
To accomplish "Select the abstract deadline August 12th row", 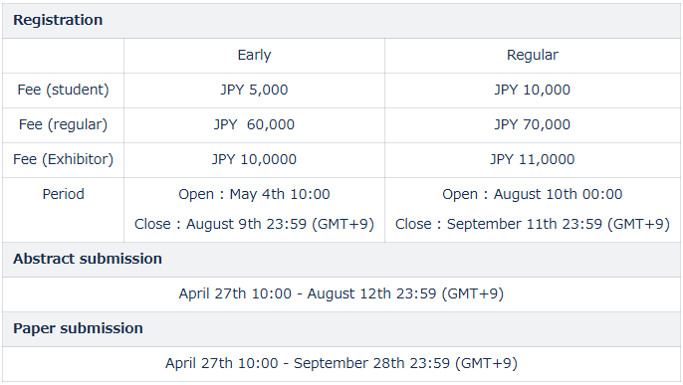I will click(x=341, y=294).
